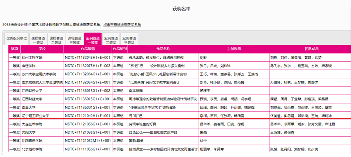Click the 主创教师 column header
This screenshot has height=157, width=351.
pos(234,49)
